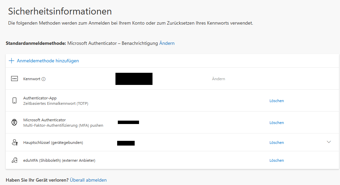
Task: Change the Standardanmeldemethode via Ändern link
Action: tap(167, 43)
